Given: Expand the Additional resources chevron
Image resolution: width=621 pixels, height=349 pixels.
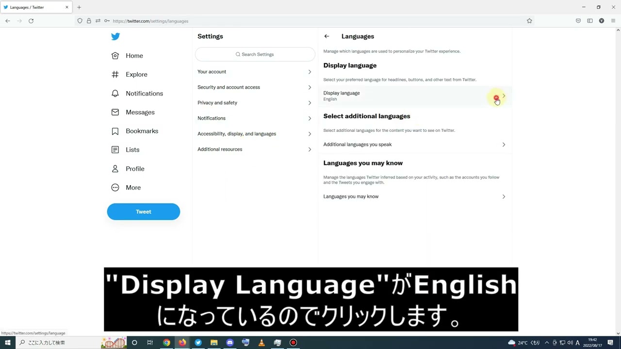Looking at the screenshot, I should [x=310, y=149].
